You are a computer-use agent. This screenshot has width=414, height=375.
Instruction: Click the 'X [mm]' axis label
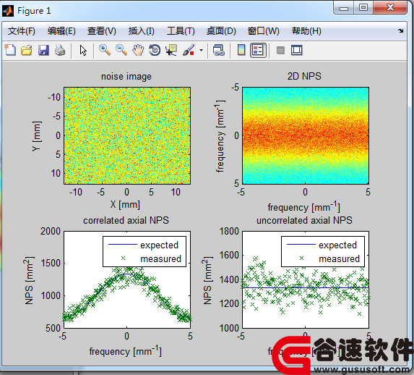[125, 204]
